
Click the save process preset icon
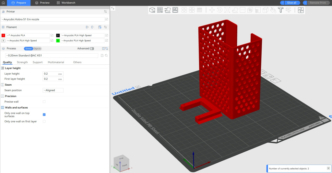coord(102,56)
